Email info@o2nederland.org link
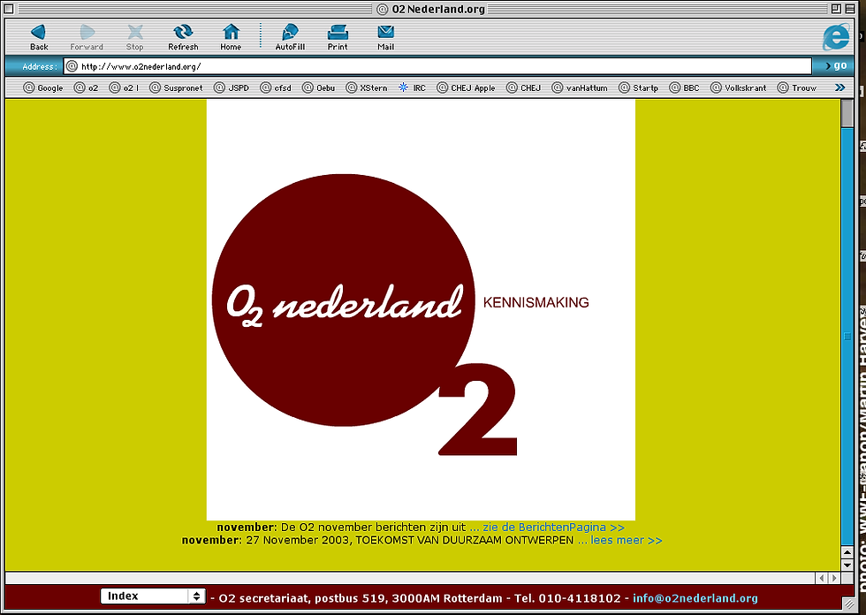The width and height of the screenshot is (866, 615). (695, 598)
